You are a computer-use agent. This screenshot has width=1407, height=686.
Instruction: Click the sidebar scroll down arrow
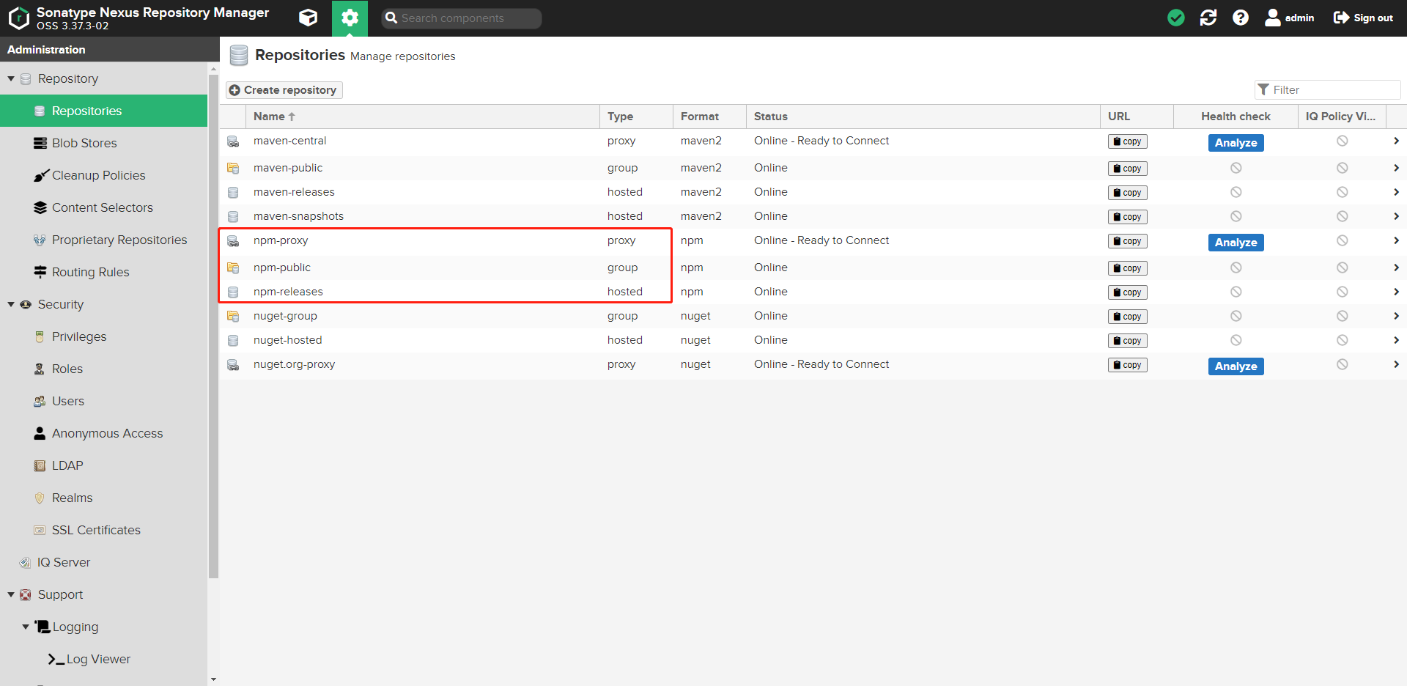213,679
